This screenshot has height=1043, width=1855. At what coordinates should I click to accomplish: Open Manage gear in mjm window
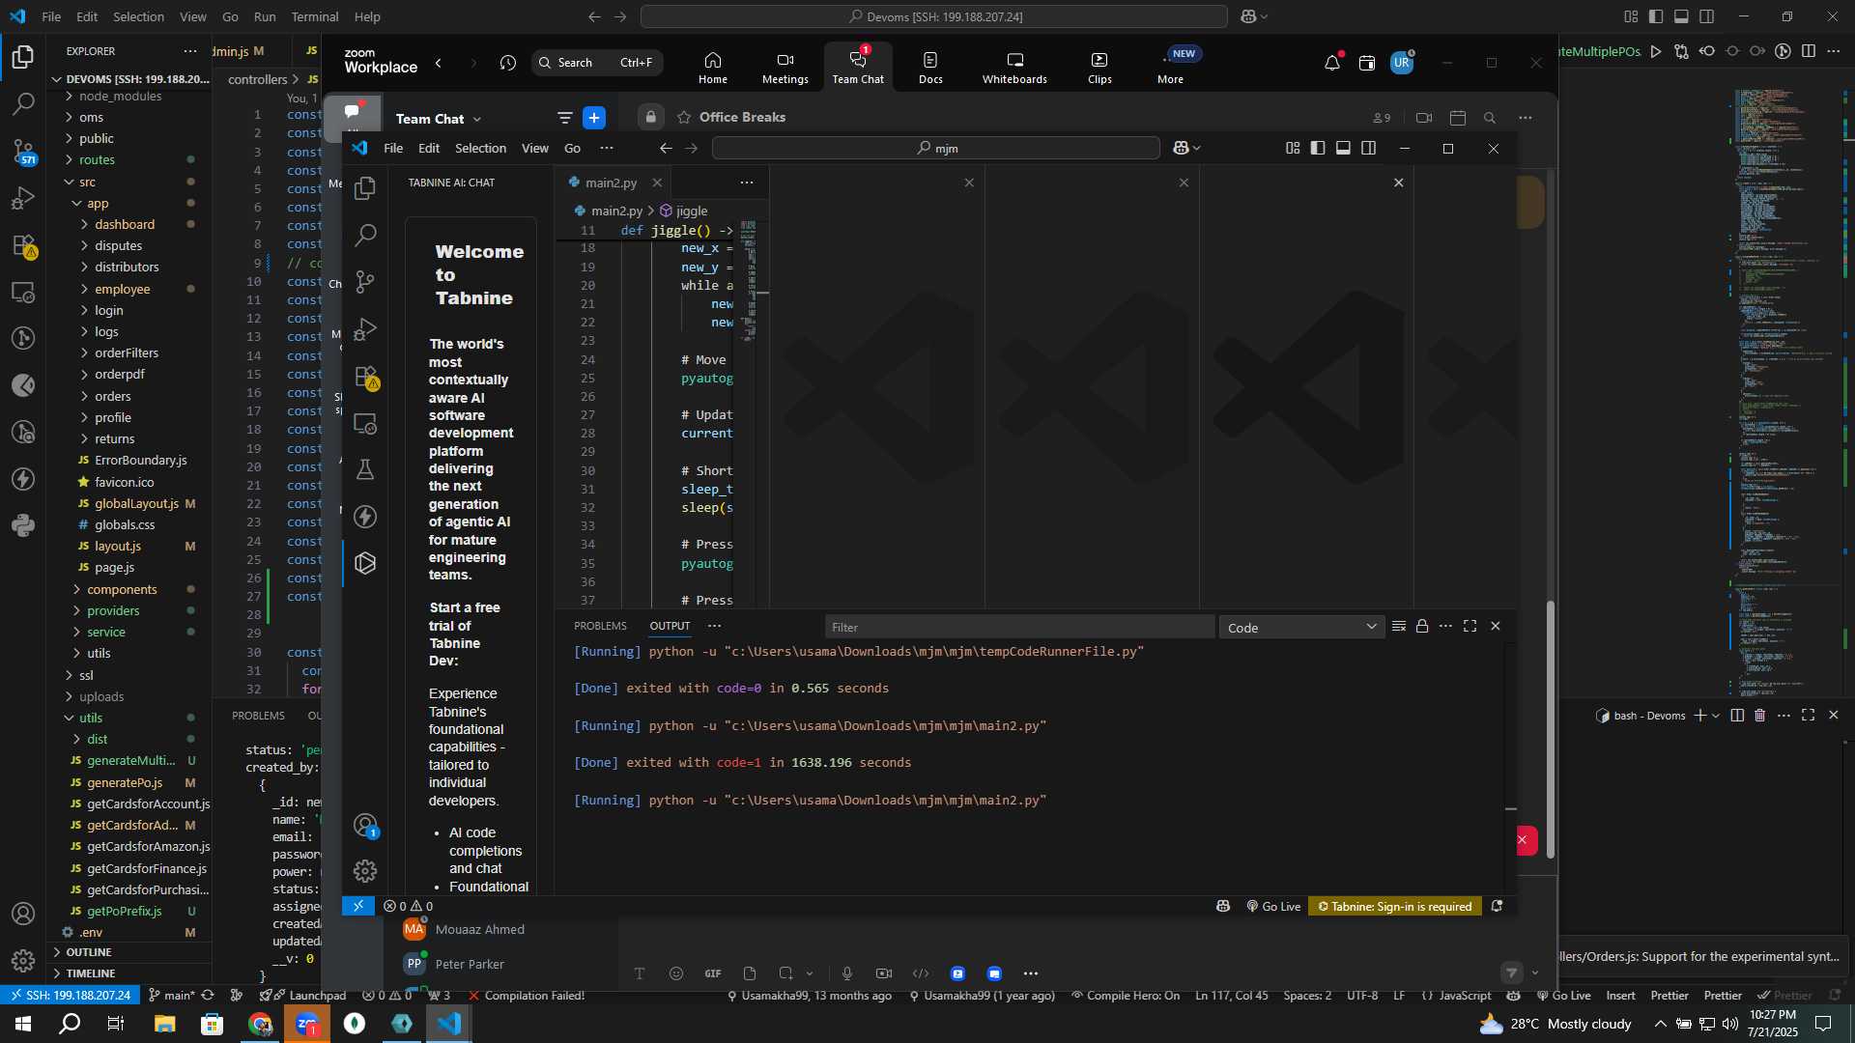[x=365, y=871]
